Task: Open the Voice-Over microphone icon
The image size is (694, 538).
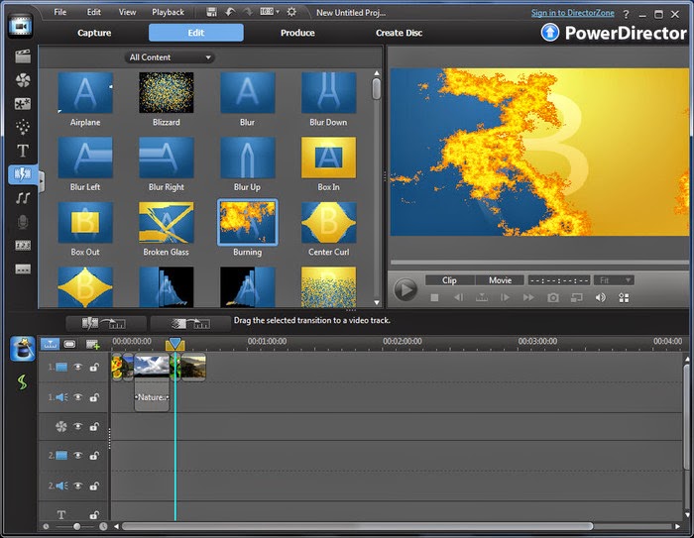Action: [x=23, y=221]
